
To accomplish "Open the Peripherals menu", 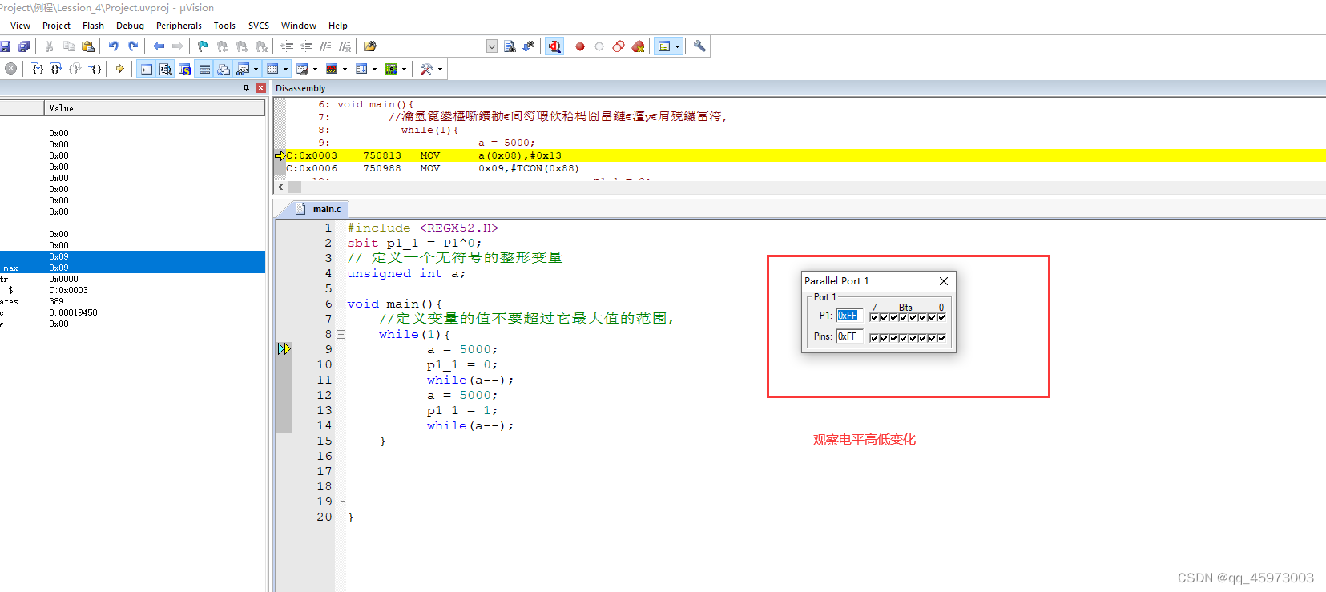I will coord(179,26).
